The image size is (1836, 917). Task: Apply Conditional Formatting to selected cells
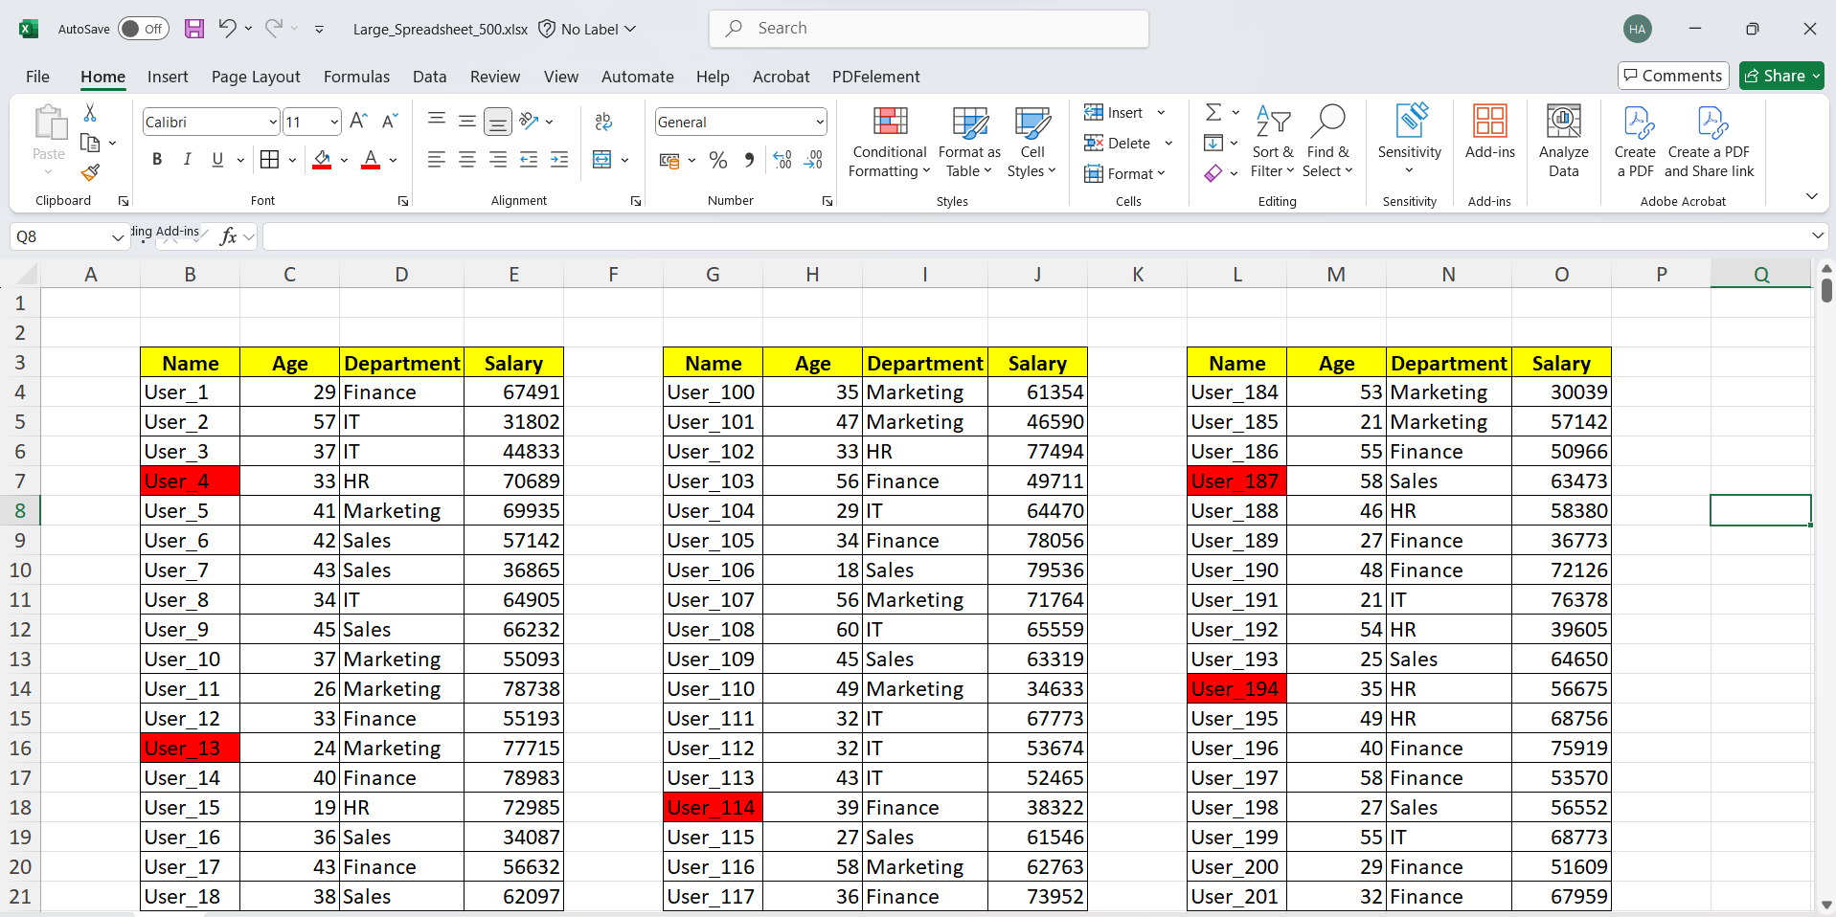tap(888, 142)
